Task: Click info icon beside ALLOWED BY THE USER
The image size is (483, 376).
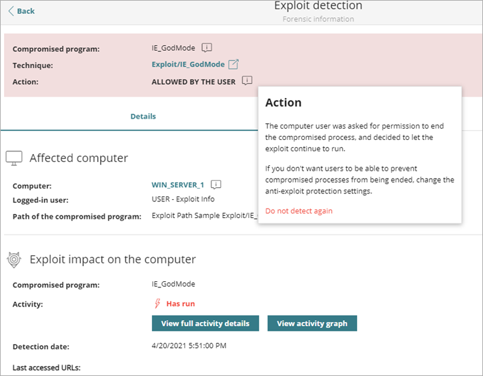Action: click(248, 81)
